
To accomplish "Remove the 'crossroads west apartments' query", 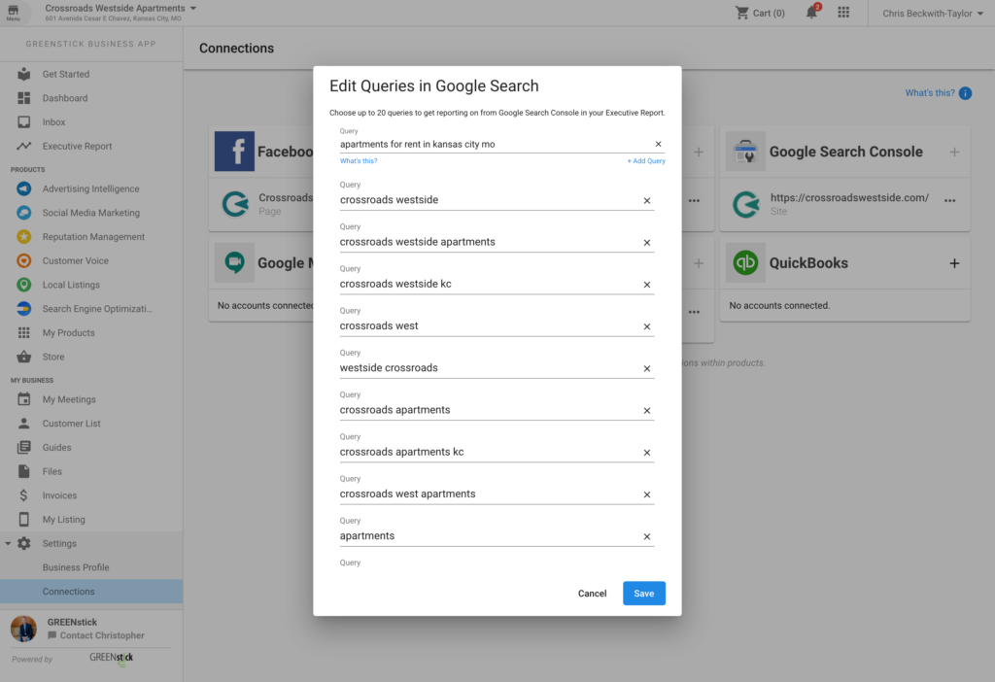I will (x=647, y=494).
